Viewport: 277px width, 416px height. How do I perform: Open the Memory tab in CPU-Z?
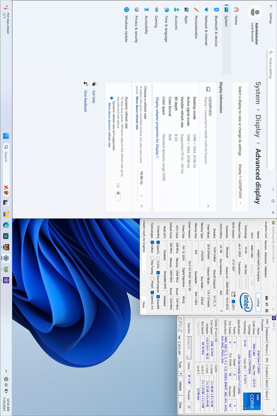tap(267, 348)
